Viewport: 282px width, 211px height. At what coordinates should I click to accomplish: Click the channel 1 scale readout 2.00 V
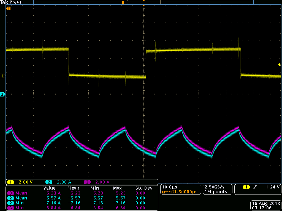[26, 182]
